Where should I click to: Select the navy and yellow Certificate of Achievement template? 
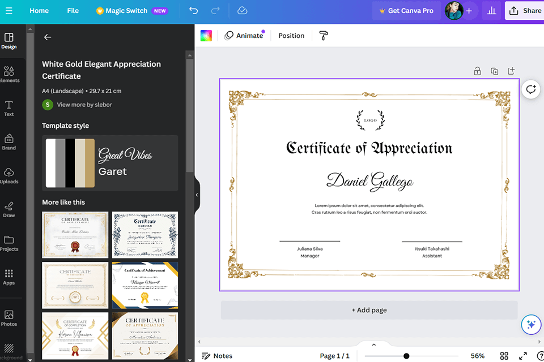(145, 285)
